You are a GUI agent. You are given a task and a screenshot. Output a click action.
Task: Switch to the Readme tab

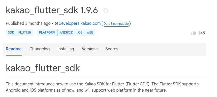[14, 49]
